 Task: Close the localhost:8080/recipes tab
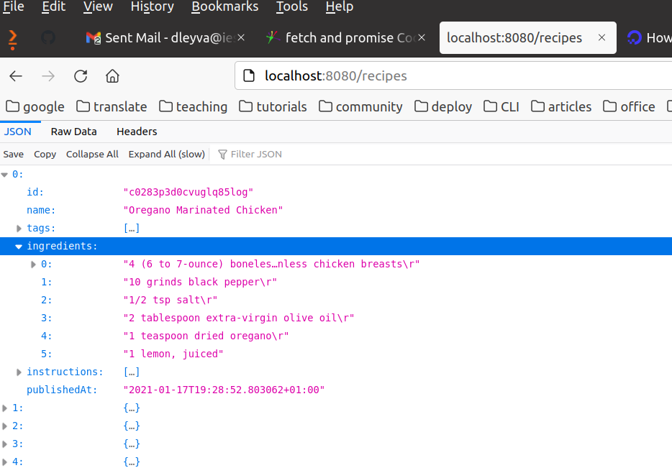601,37
